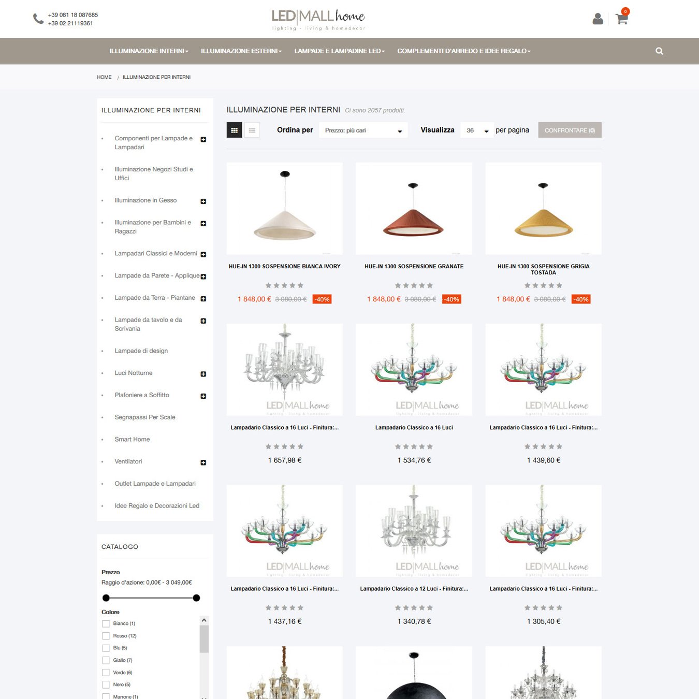Open Segnapassi Per Scale category
The image size is (699, 699).
click(x=145, y=417)
